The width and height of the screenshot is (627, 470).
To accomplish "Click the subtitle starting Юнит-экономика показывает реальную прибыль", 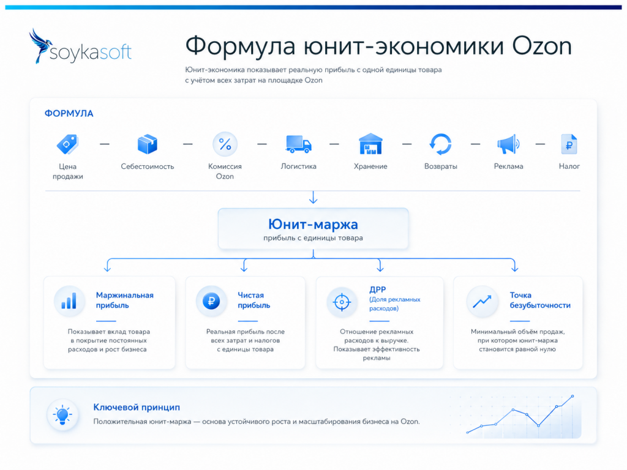I will pos(313,75).
